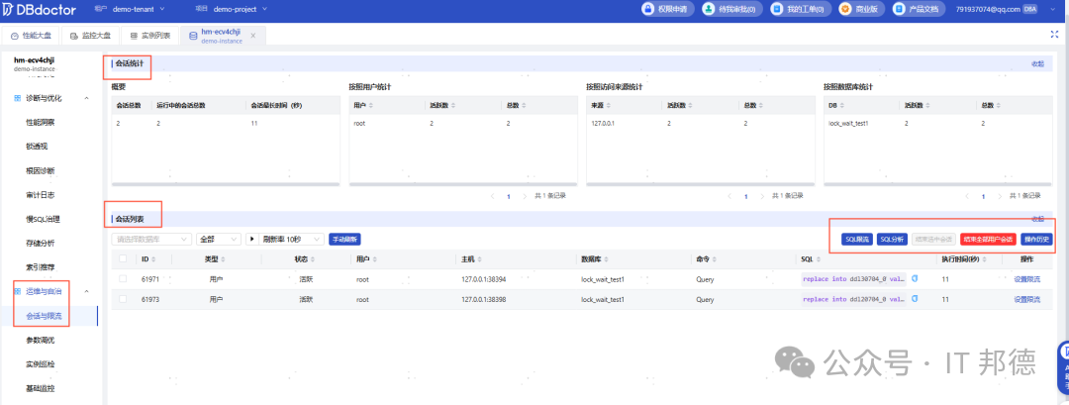
Task: Collapse the 运维与自治 menu group
Action: (86, 292)
